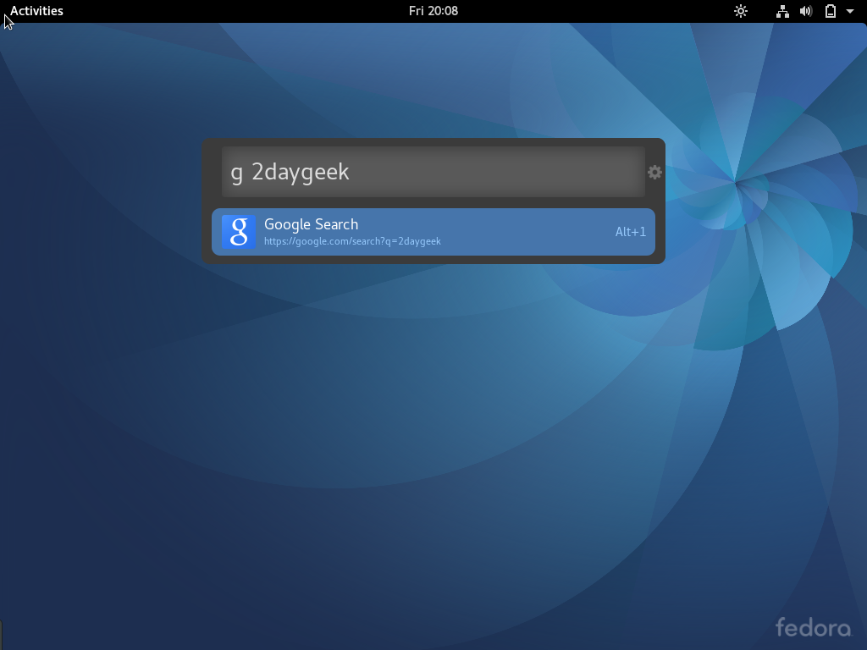Click the wired network status icon
Image resolution: width=867 pixels, height=650 pixels.
tap(782, 11)
